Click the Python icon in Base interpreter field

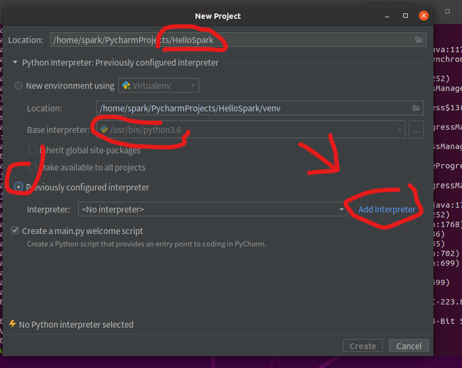click(x=104, y=129)
